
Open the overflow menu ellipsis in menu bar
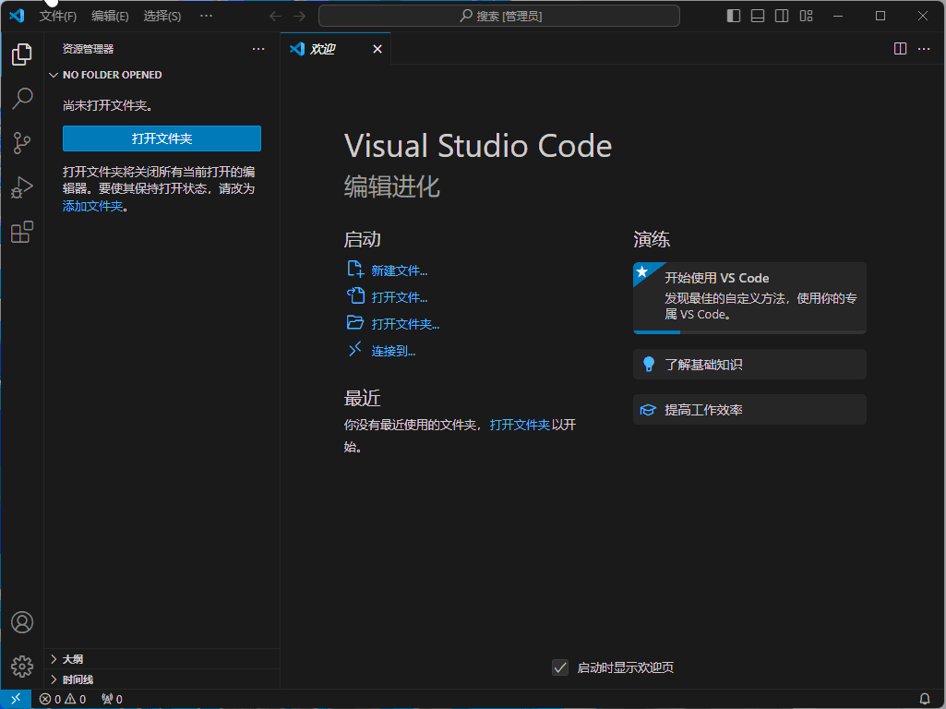[206, 16]
